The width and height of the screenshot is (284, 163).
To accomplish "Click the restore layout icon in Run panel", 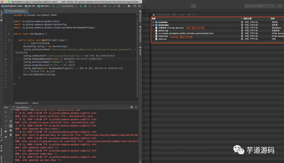I will (x=6, y=131).
